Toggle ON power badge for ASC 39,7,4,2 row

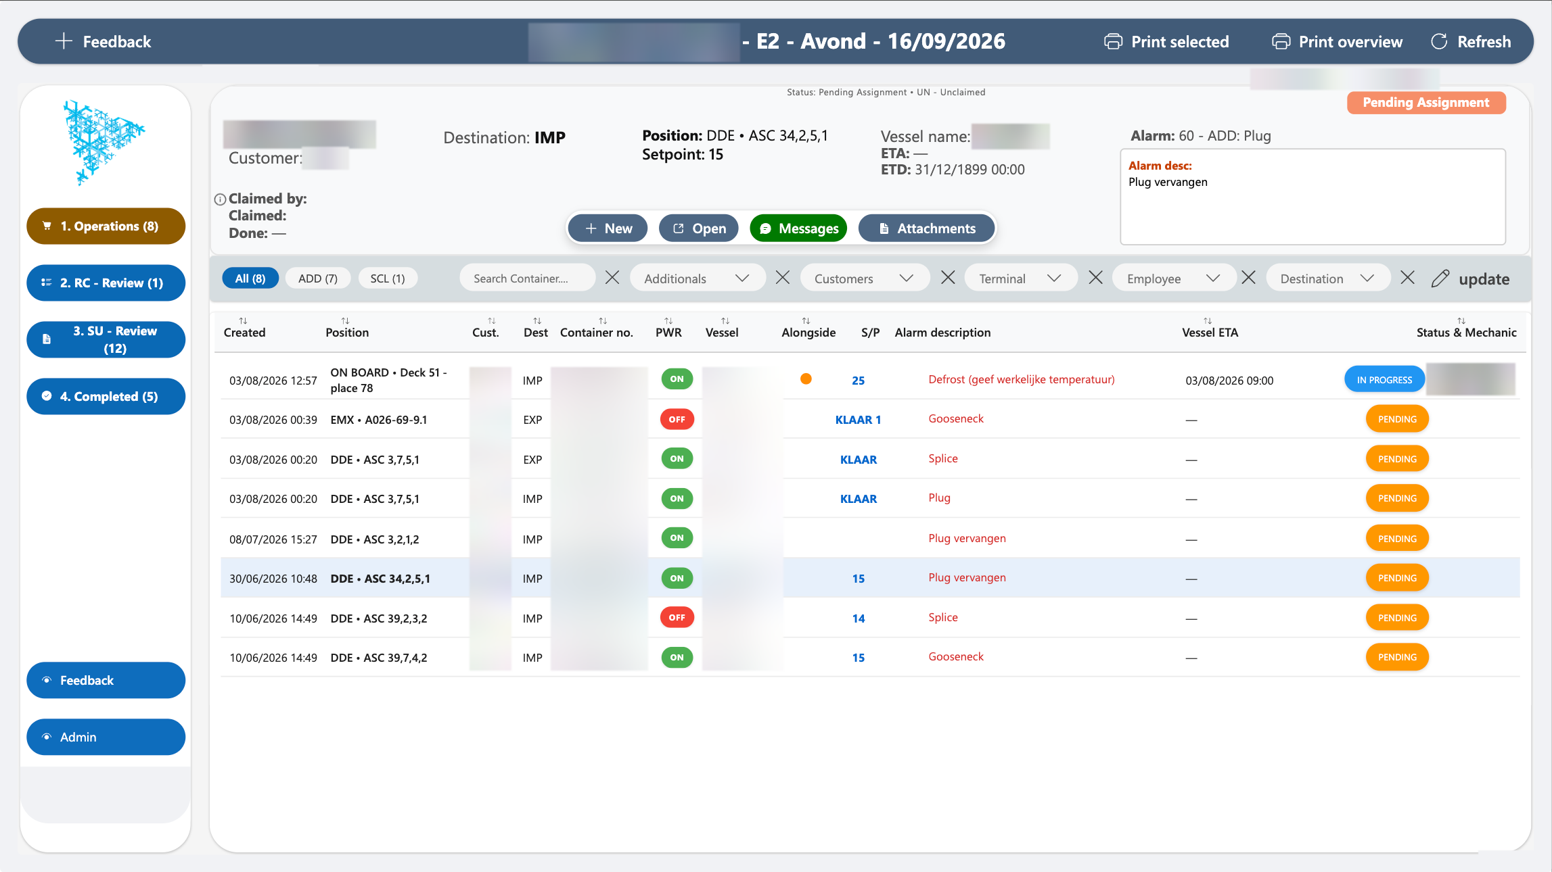coord(677,657)
